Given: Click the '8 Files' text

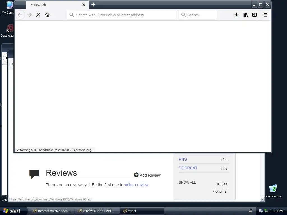Looking at the screenshot, I should point(222,184).
